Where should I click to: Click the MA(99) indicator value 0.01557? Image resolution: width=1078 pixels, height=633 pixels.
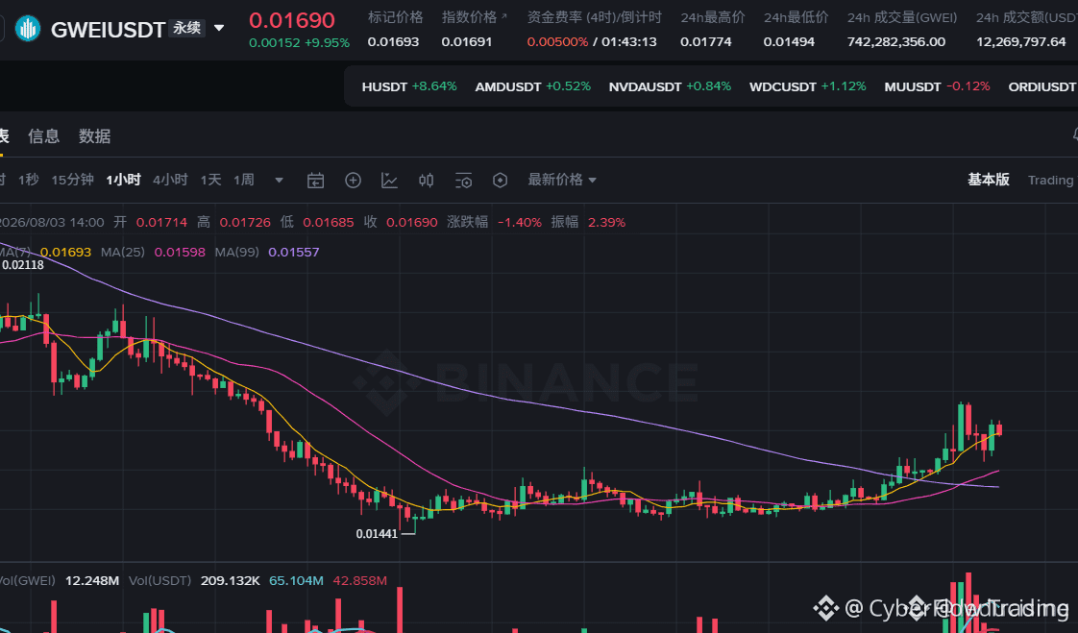click(294, 252)
